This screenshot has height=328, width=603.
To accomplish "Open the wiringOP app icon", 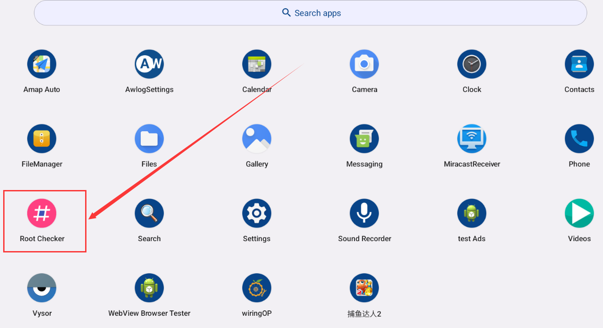I will [257, 288].
